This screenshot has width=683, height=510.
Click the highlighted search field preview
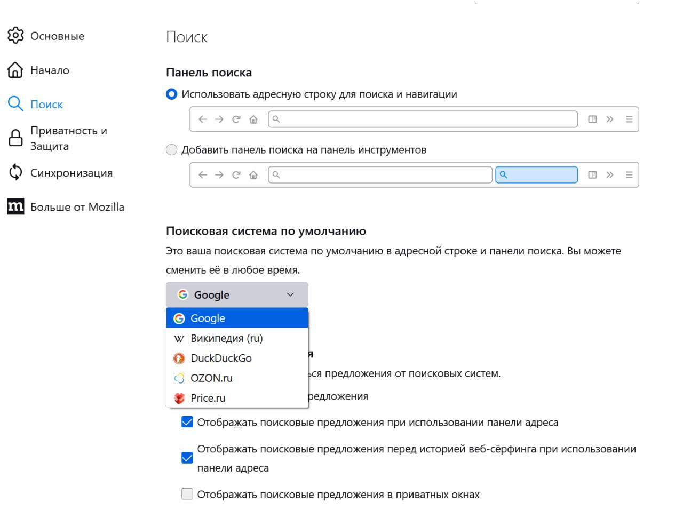(536, 174)
